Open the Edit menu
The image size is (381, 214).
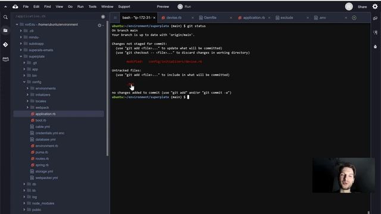click(36, 7)
